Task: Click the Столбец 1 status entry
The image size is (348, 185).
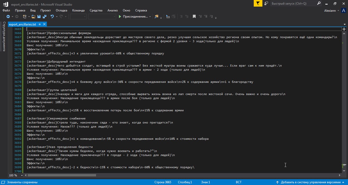Action: 185,182
